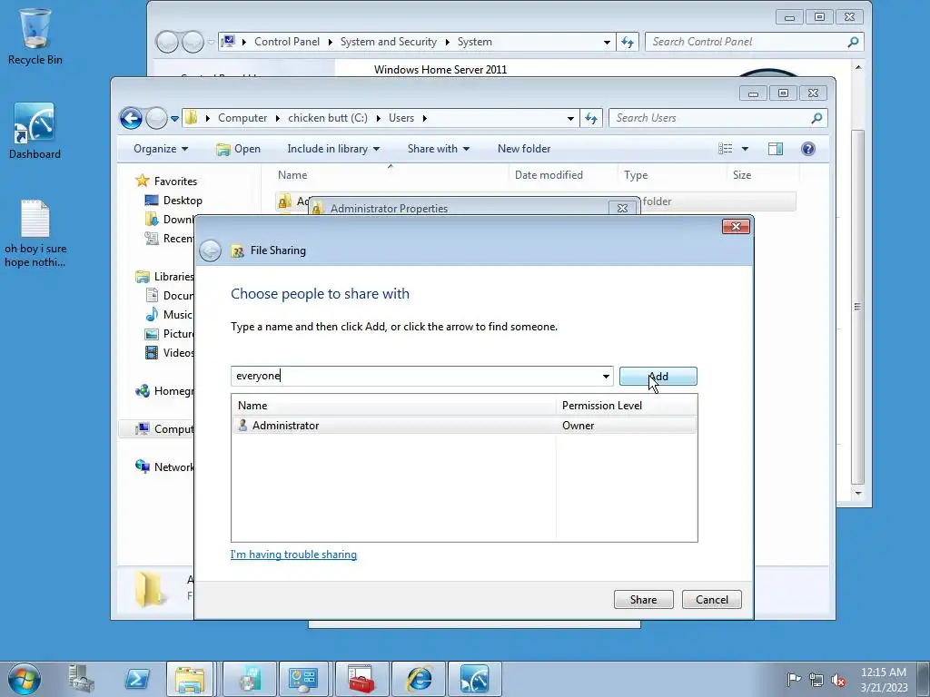Open Windows Explorer taskbar button
The width and height of the screenshot is (930, 697).
[189, 679]
